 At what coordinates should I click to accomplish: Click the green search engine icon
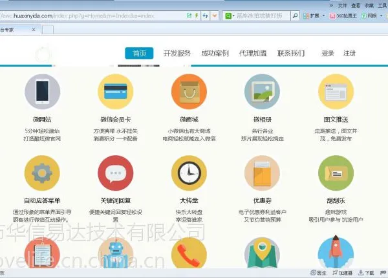[x=228, y=16]
